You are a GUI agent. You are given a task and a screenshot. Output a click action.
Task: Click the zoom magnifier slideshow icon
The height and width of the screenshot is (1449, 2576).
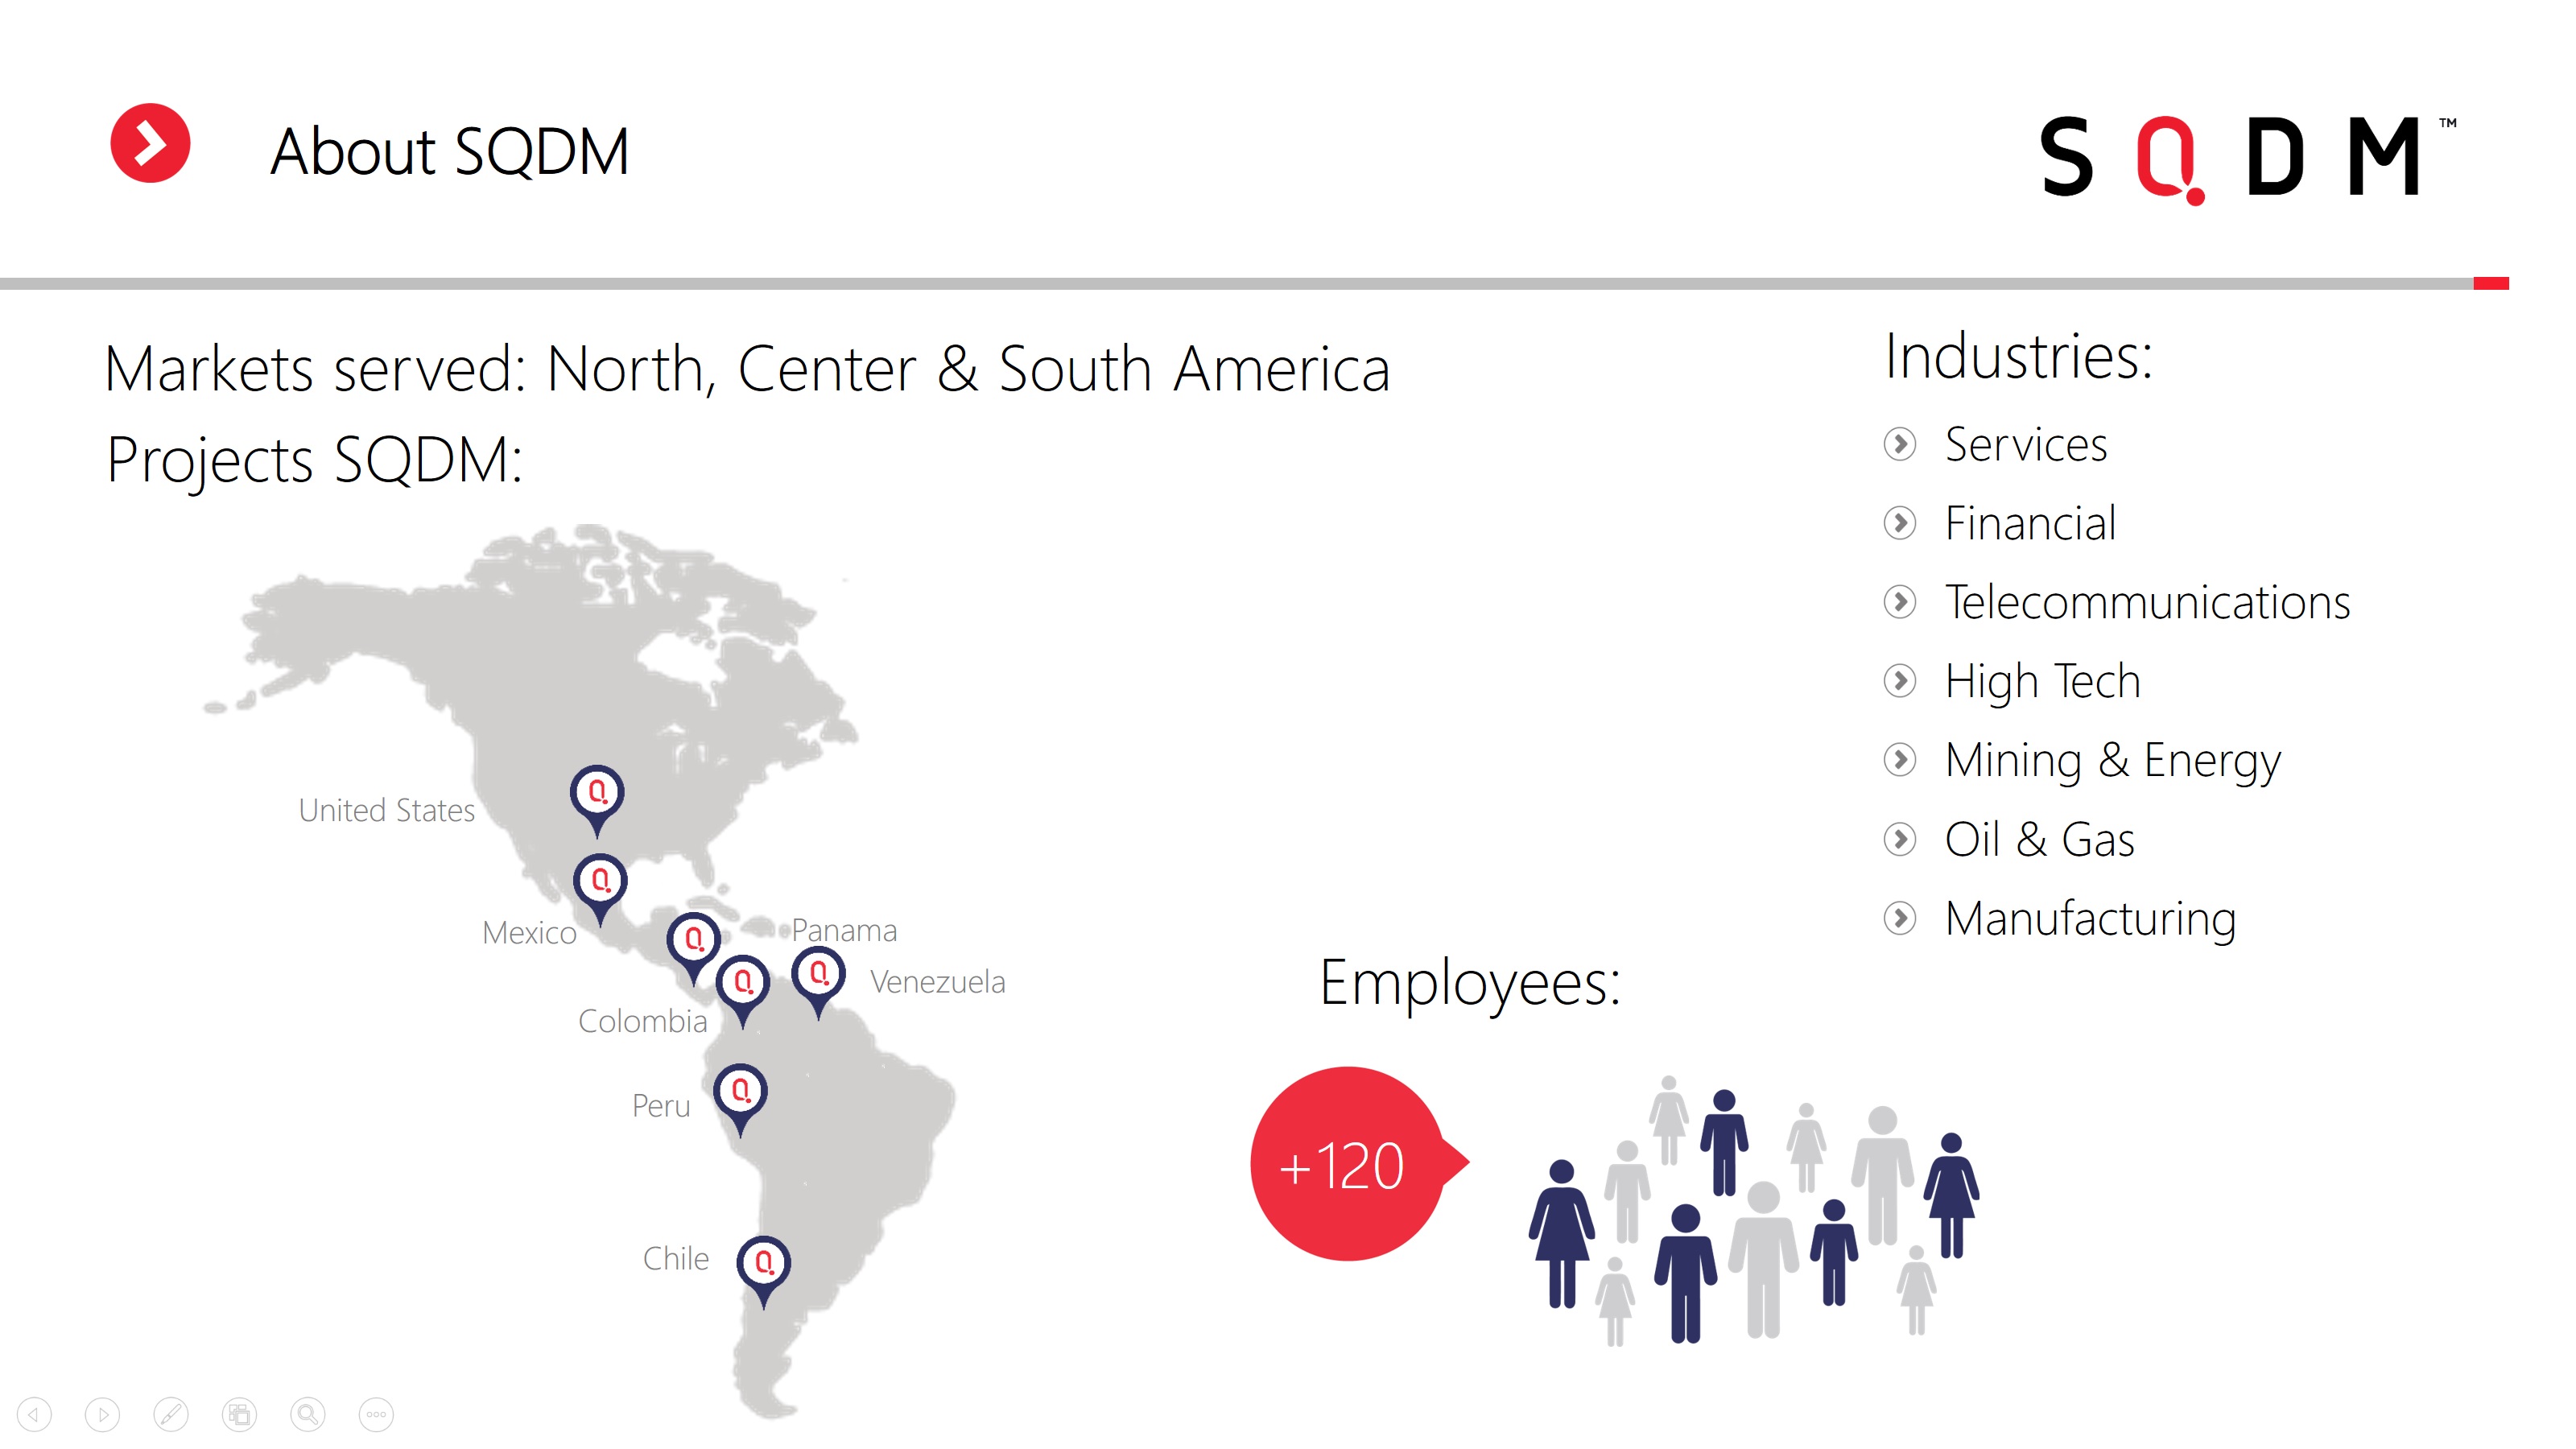pos(307,1414)
